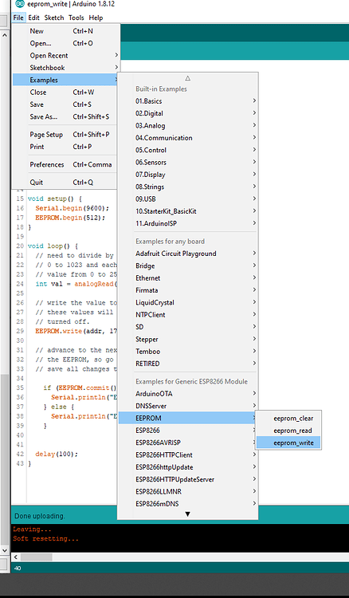Click the up triangle at Examples submenu top
Screen dimensions: 349x598
pyautogui.click(x=187, y=78)
